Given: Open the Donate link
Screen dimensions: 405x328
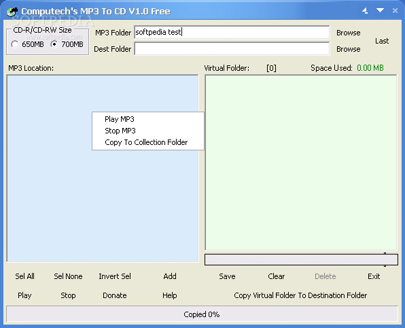Looking at the screenshot, I should (115, 295).
